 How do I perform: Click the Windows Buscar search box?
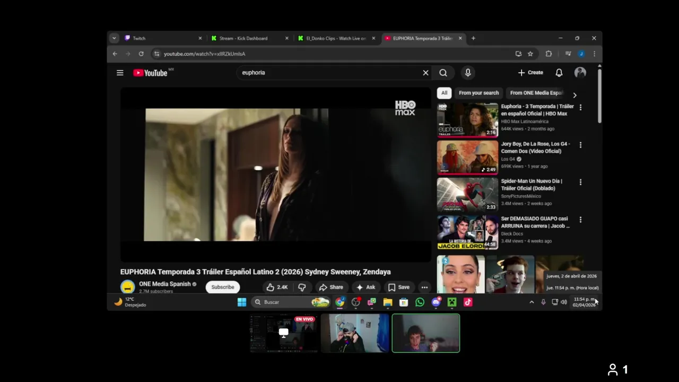tap(291, 302)
